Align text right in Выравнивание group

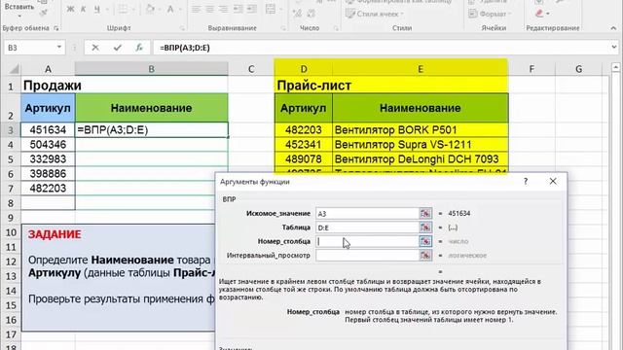click(223, 9)
